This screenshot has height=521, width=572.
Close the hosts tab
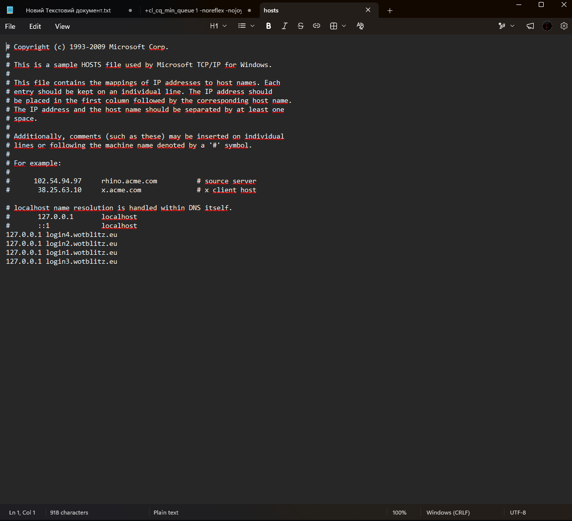pyautogui.click(x=368, y=10)
